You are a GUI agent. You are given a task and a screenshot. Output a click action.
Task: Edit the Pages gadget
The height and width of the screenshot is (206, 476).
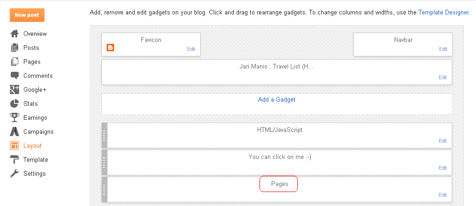(443, 195)
